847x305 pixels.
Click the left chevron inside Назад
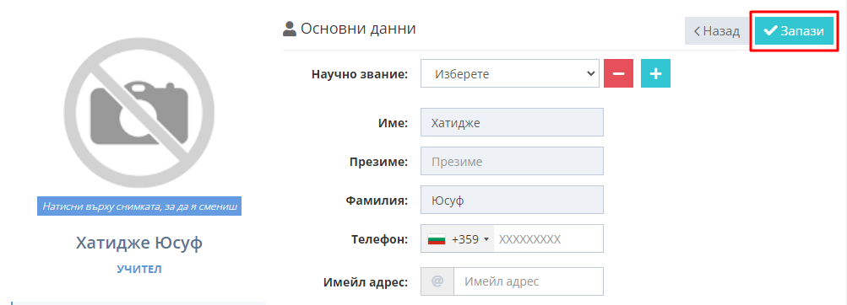point(698,31)
